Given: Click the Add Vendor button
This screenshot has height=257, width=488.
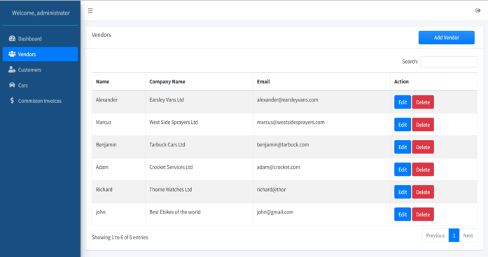Looking at the screenshot, I should (x=446, y=37).
